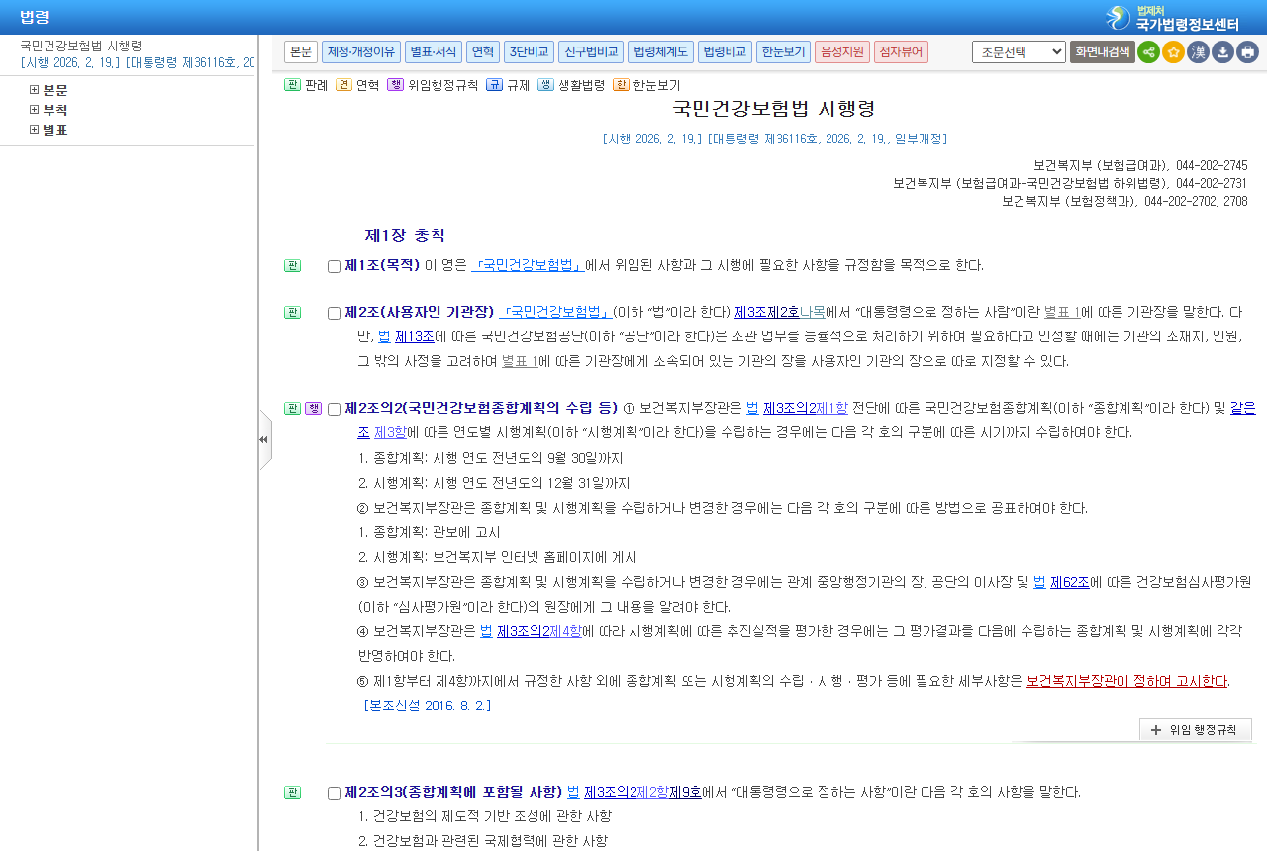Expand the 별표 tree node
This screenshot has width=1267, height=851.
(x=34, y=130)
